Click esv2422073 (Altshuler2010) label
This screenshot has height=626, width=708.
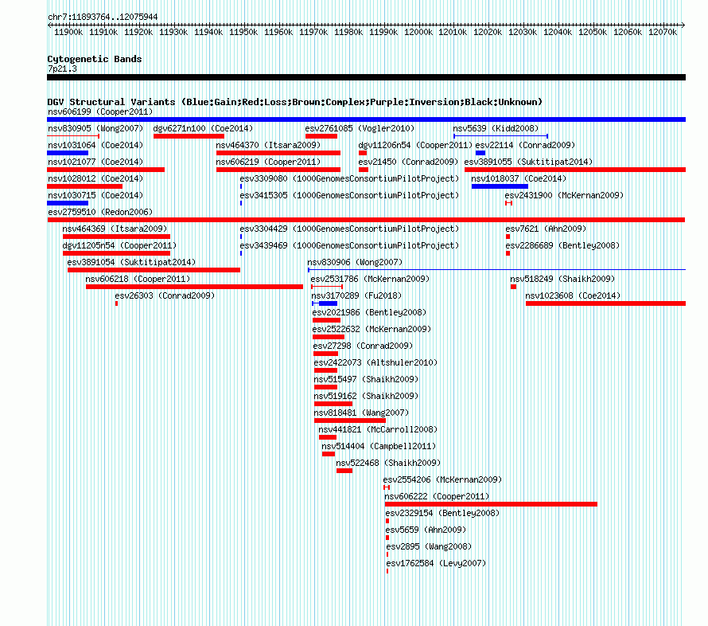(375, 362)
